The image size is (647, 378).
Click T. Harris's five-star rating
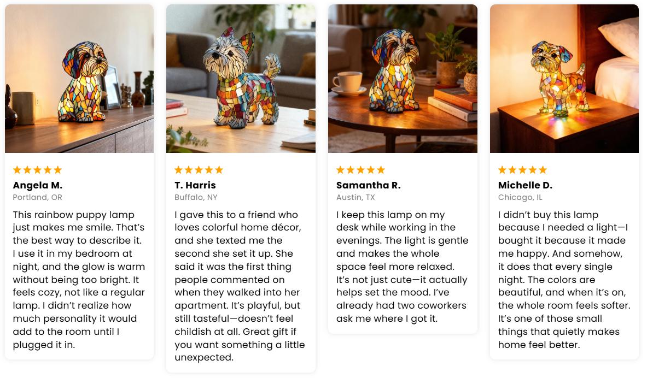click(x=199, y=170)
